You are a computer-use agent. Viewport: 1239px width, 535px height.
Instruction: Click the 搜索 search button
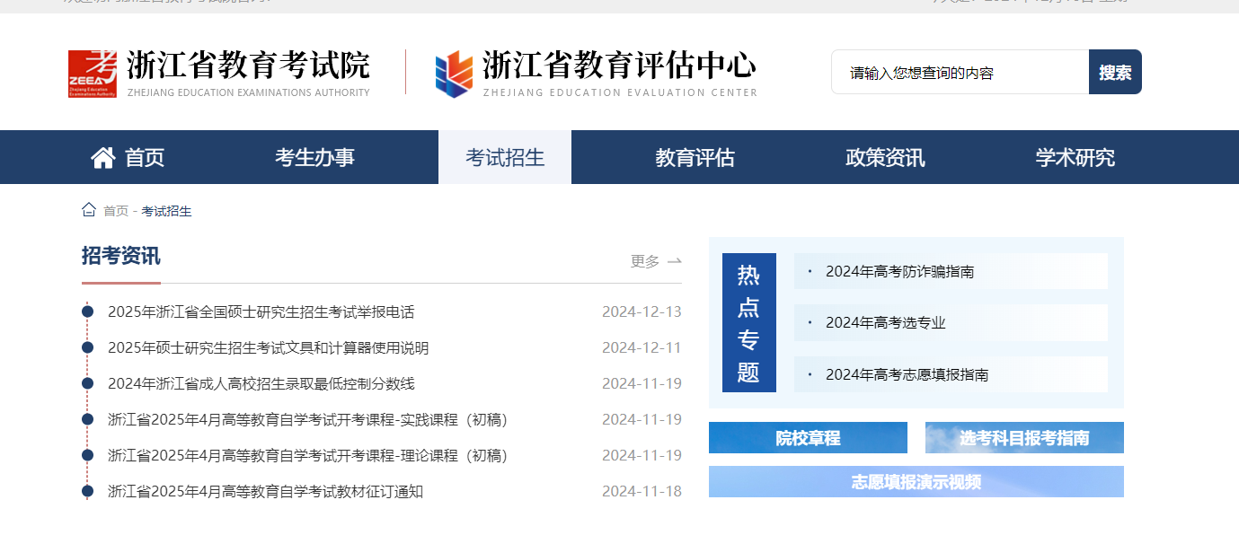[x=1115, y=72]
